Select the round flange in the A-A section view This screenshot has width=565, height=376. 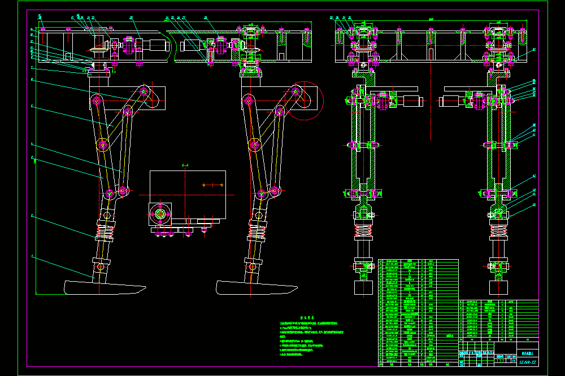(x=160, y=215)
